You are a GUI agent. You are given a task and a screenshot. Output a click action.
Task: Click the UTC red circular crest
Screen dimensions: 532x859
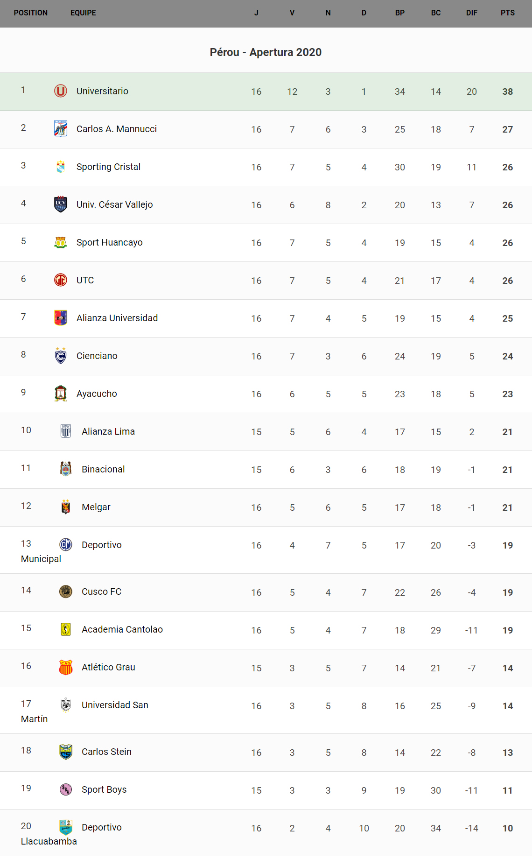[x=61, y=280]
